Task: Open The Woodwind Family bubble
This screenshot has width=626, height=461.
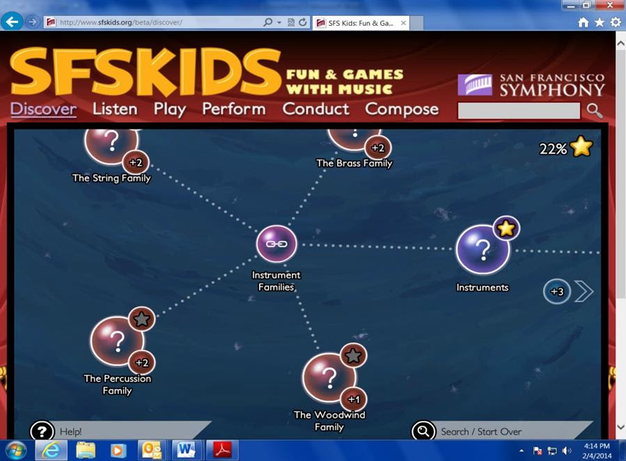Action: click(329, 378)
